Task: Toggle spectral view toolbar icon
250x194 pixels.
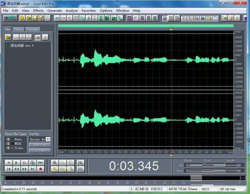Action: [129, 18]
